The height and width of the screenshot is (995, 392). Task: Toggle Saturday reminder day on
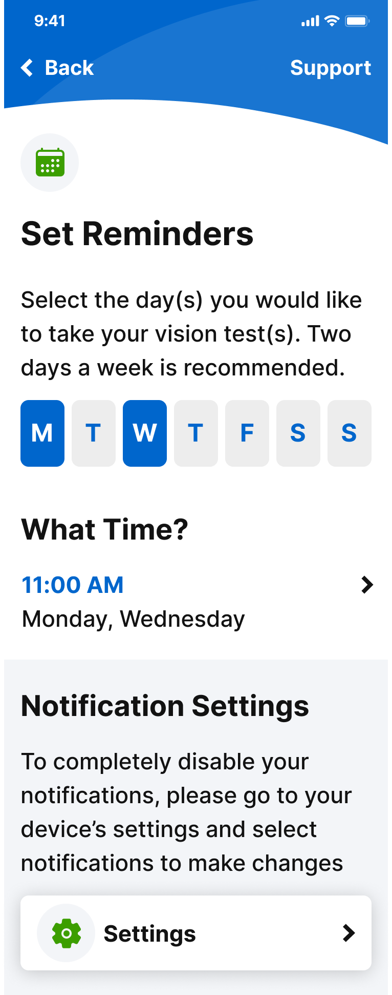click(x=298, y=433)
